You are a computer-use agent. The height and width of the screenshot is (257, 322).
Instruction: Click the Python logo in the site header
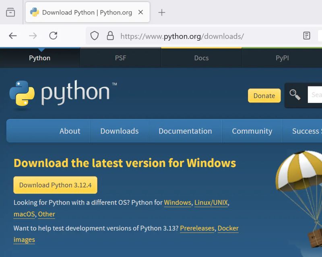21,93
